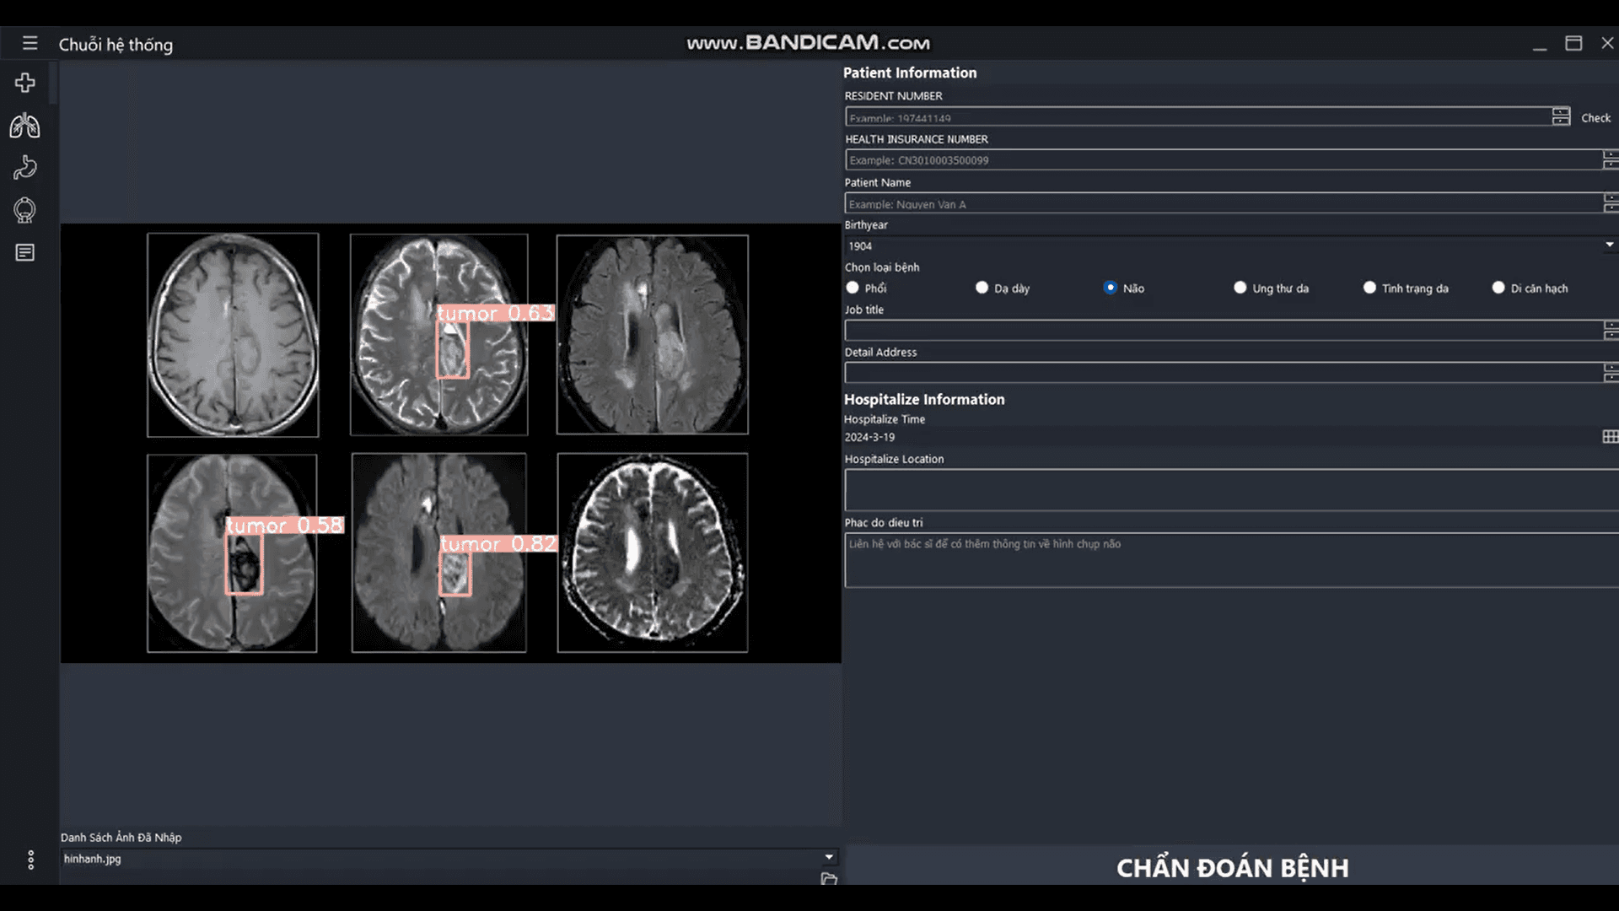Image resolution: width=1619 pixels, height=911 pixels.
Task: Click the CHẨN ĐOÁN BỆNH button
Action: [1232, 867]
